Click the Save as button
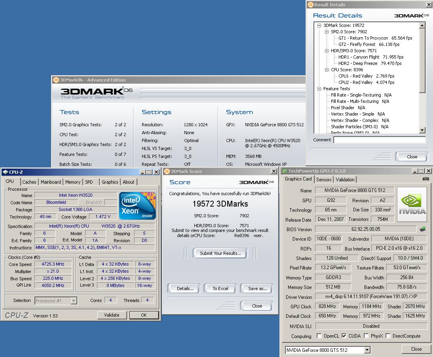The height and width of the screenshot is (357, 433). [257, 289]
